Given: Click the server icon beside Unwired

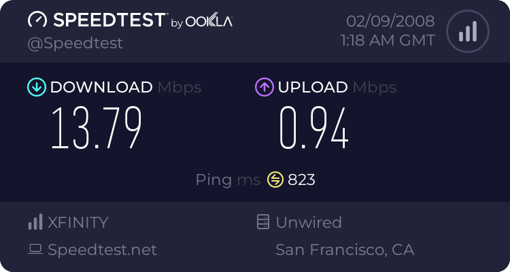Looking at the screenshot, I should pos(262,222).
